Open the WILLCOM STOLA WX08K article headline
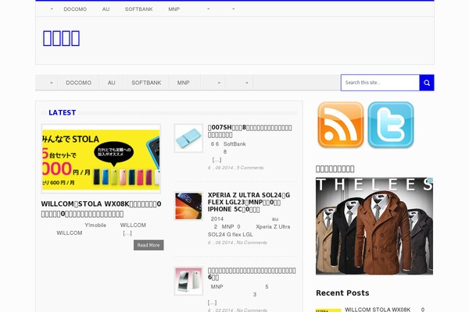The width and height of the screenshot is (469, 312). (101, 209)
